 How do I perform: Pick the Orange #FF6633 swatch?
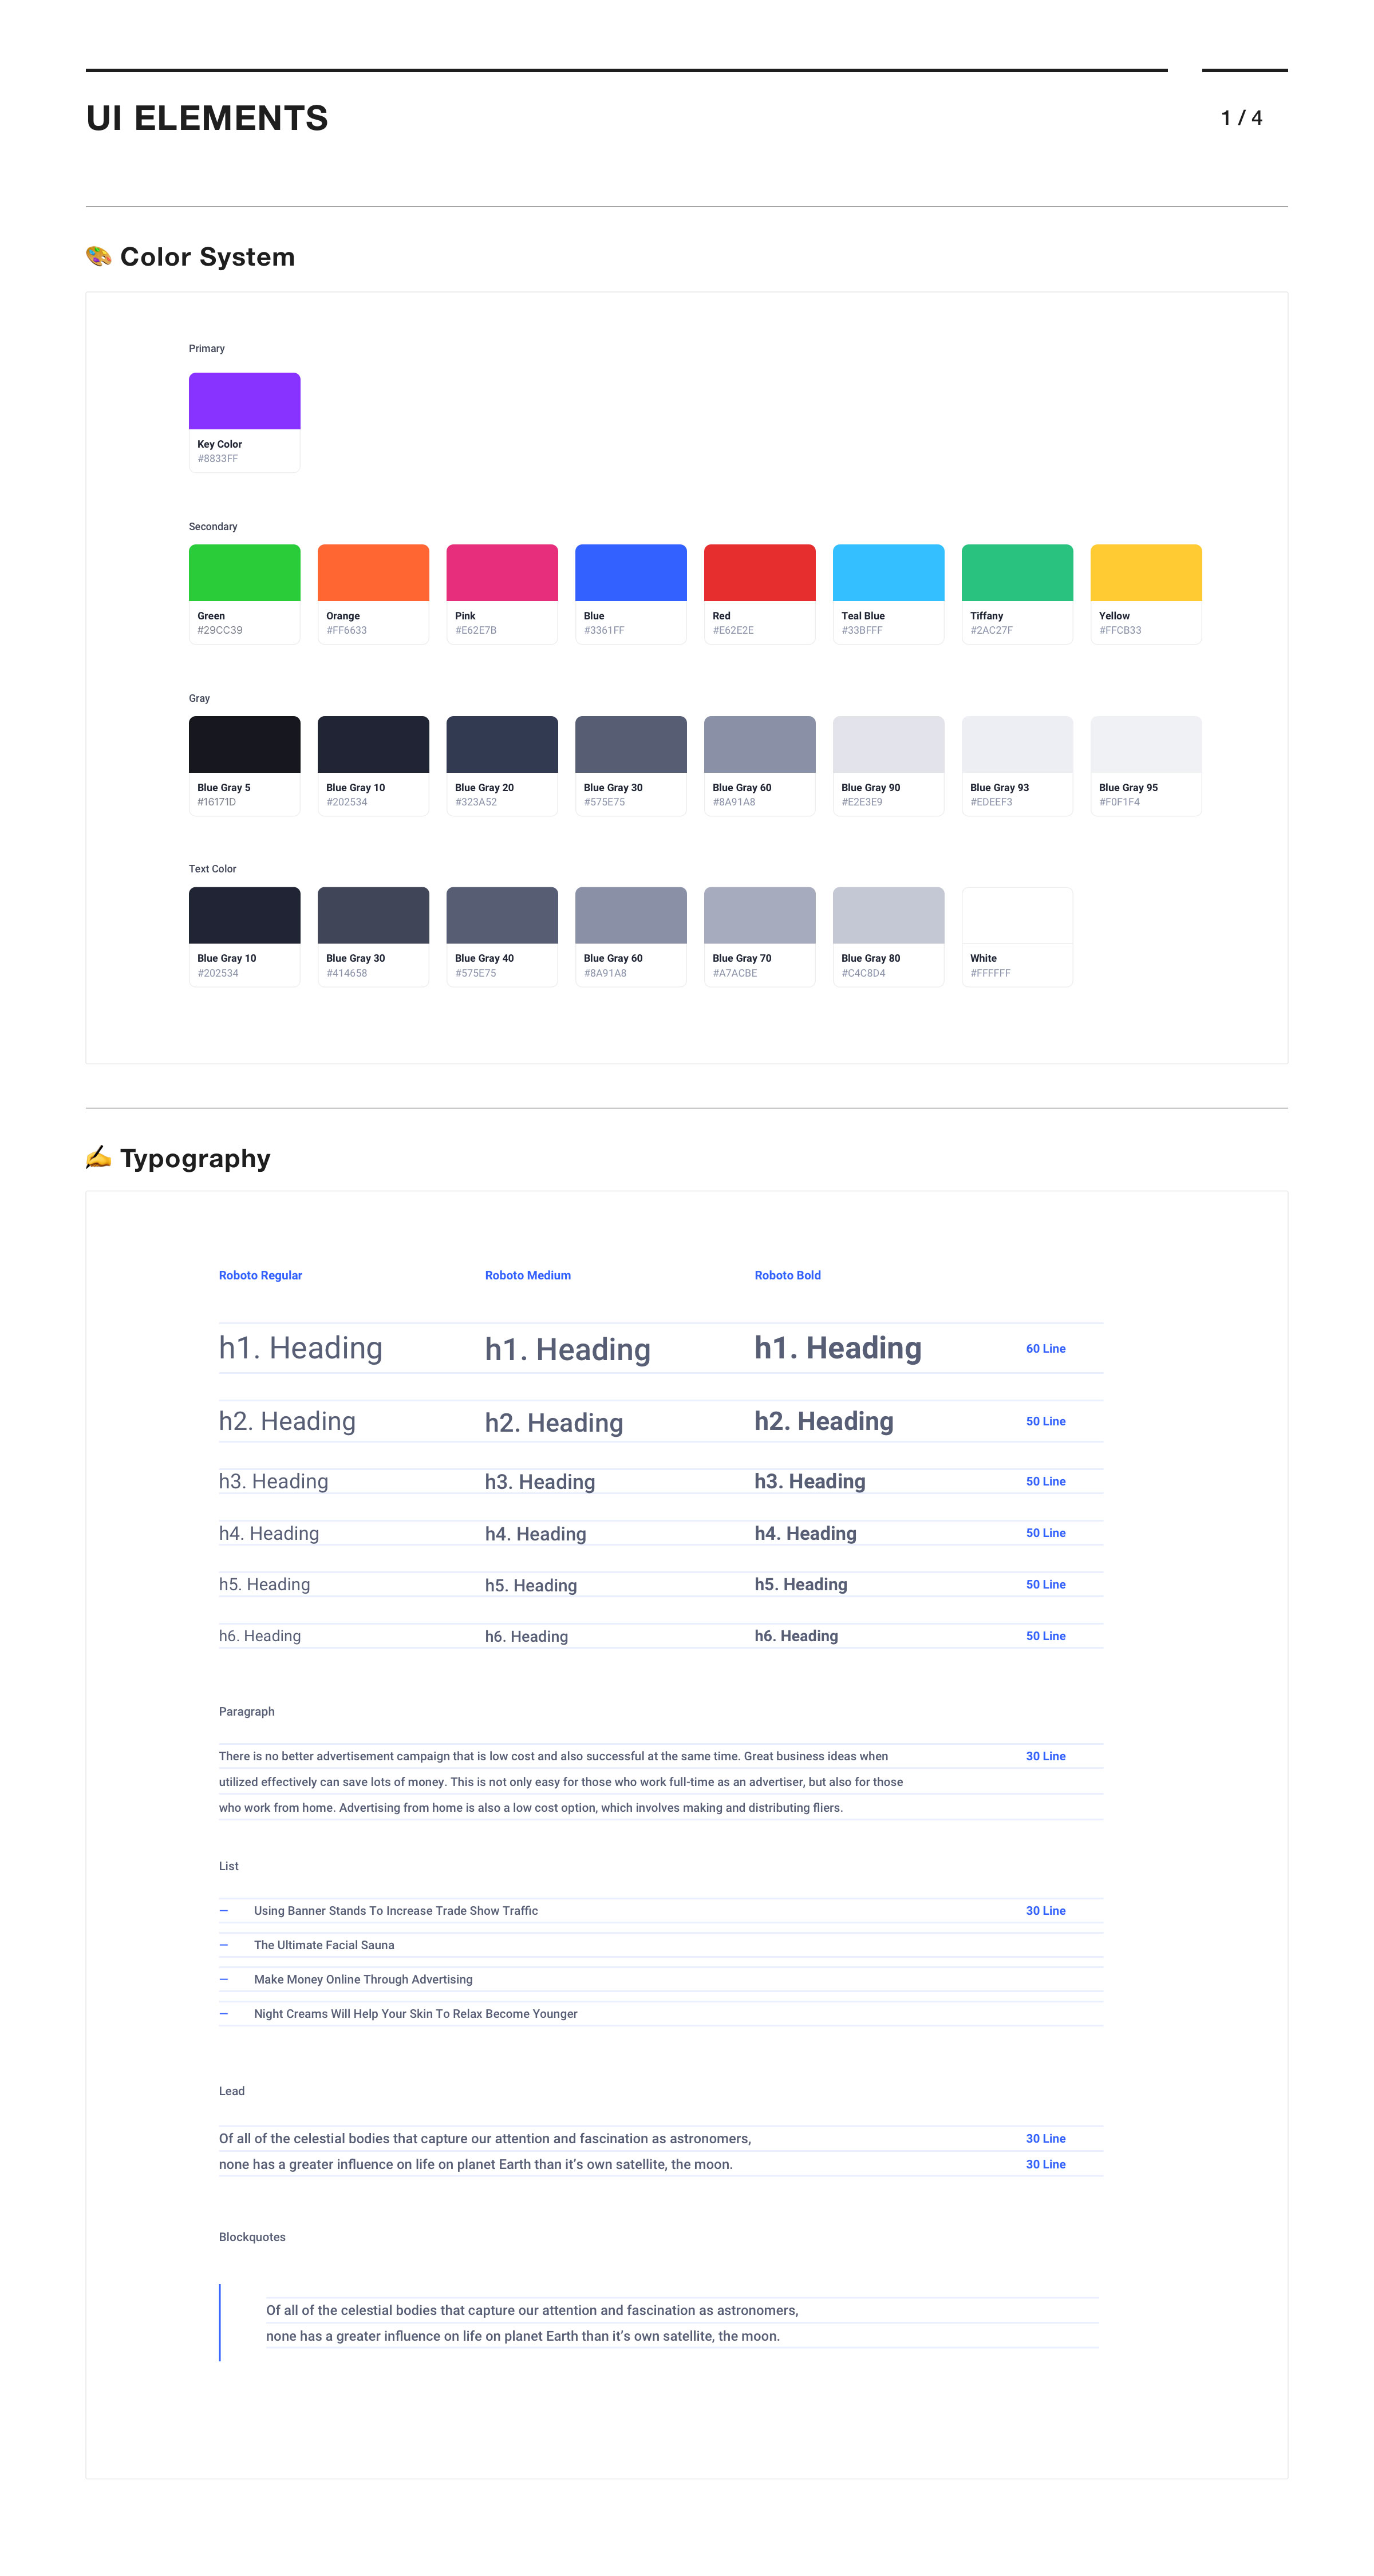pos(373,573)
